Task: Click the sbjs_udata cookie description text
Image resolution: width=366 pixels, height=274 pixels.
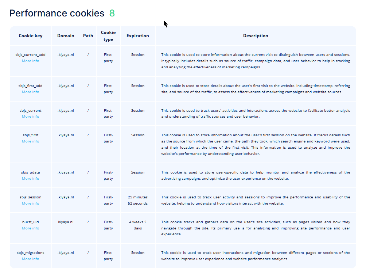Action: pyautogui.click(x=256, y=175)
